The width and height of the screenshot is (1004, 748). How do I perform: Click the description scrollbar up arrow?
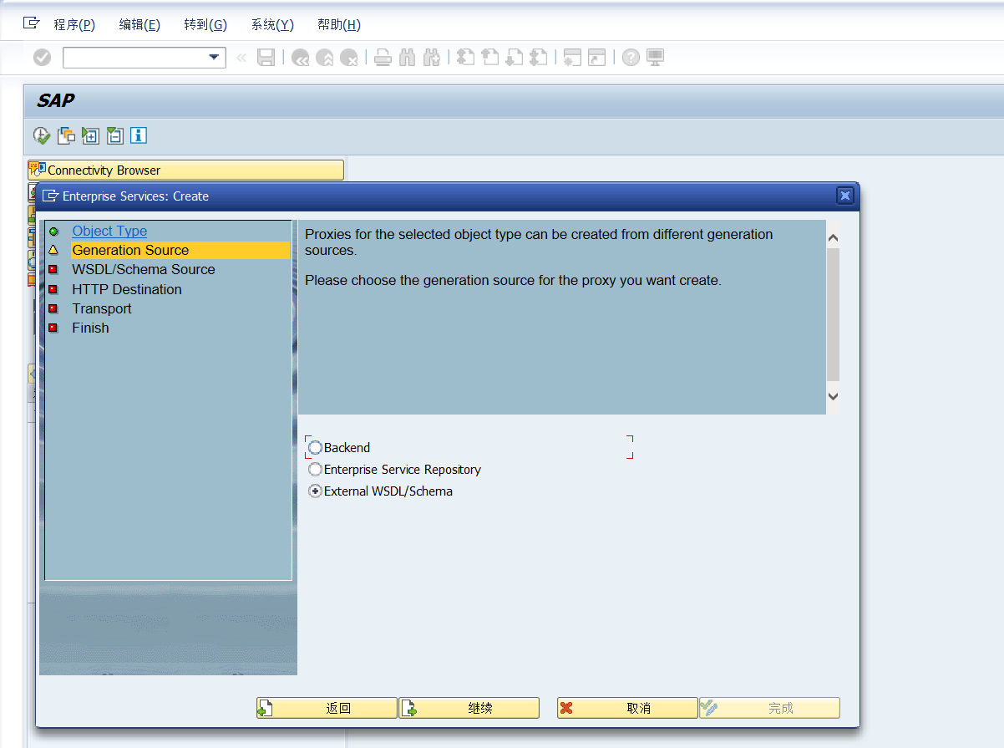(x=833, y=238)
